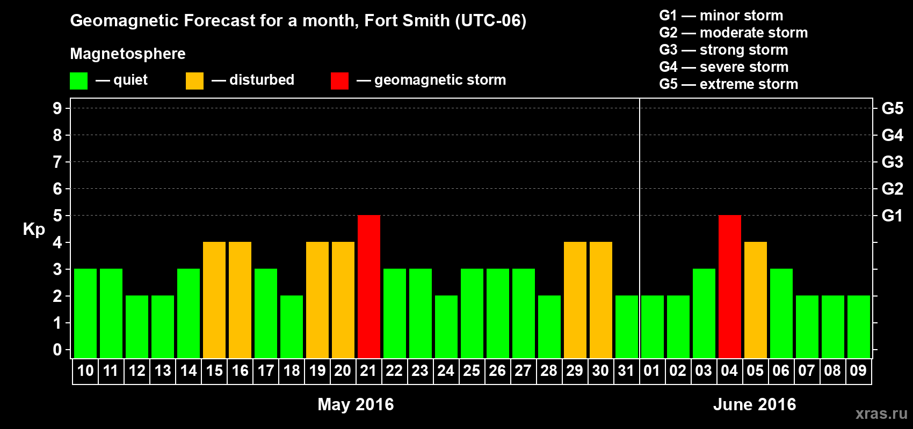Click the G3 label on right axis
This screenshot has height=429, width=913.
892,162
